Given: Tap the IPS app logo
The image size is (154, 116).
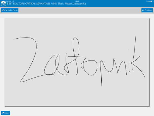Looking at the screenshot, I should [x=3, y=4].
